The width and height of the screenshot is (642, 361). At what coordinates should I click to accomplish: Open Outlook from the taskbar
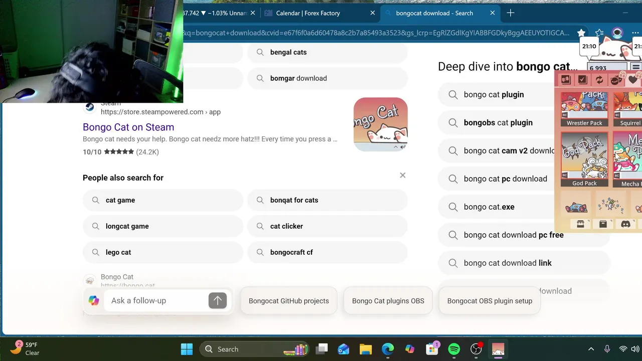click(344, 349)
